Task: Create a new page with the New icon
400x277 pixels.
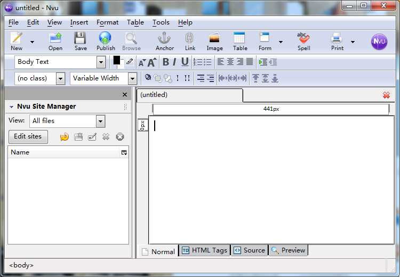Action: (x=17, y=41)
